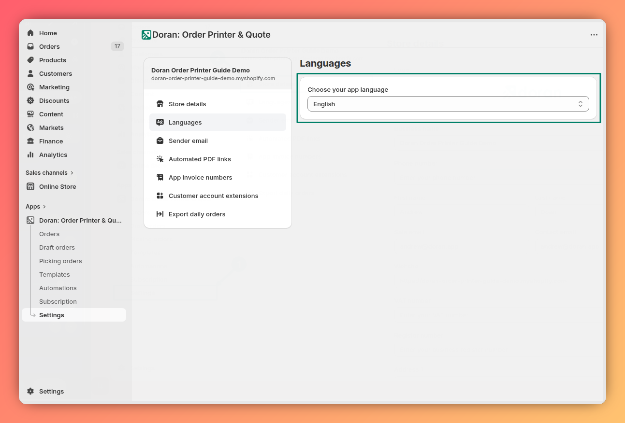This screenshot has width=625, height=423.
Task: Click the Analytics bar chart icon
Action: pyautogui.click(x=30, y=155)
